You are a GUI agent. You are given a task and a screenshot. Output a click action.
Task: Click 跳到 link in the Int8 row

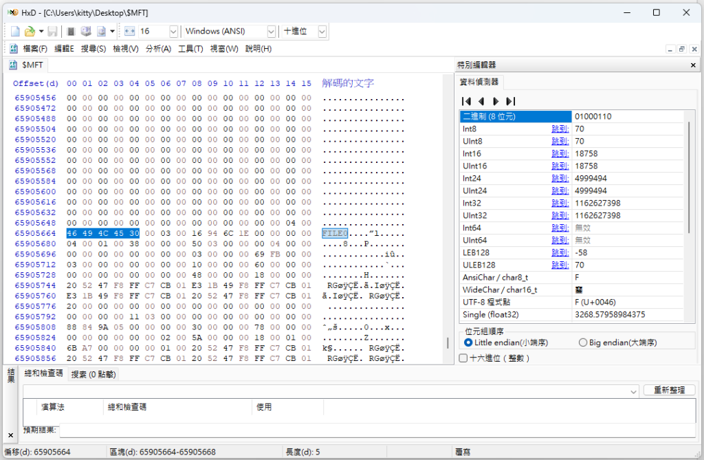(x=560, y=129)
